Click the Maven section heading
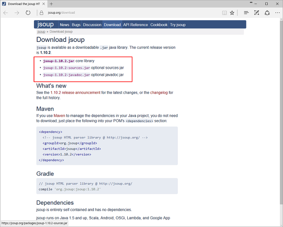The width and height of the screenshot is (283, 227). [45, 109]
